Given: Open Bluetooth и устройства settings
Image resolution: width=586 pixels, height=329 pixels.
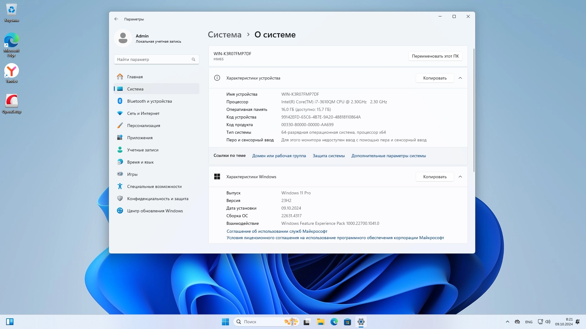Looking at the screenshot, I should [149, 101].
